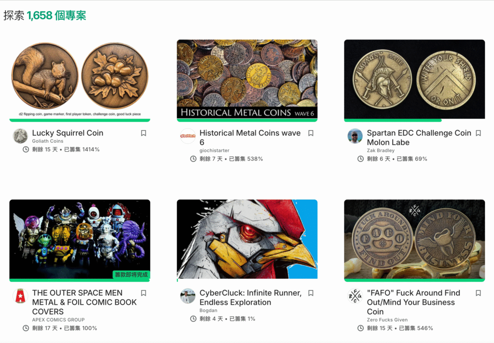This screenshot has height=343, width=494.
Task: Save THE OUTER SPACE MEN project
Action: [x=143, y=293]
